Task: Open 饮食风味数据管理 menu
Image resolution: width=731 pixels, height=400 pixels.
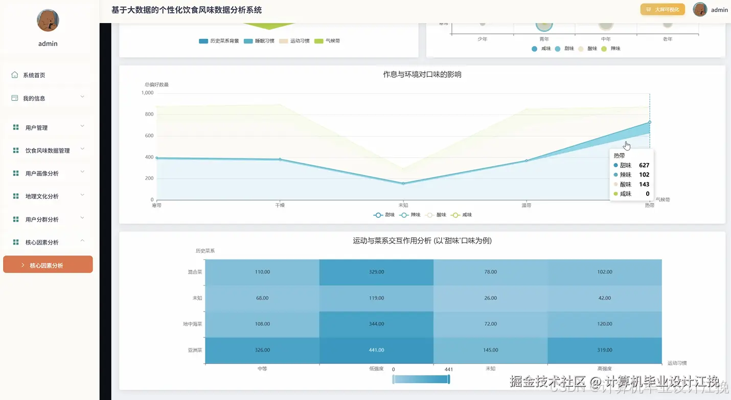Action: click(x=48, y=150)
